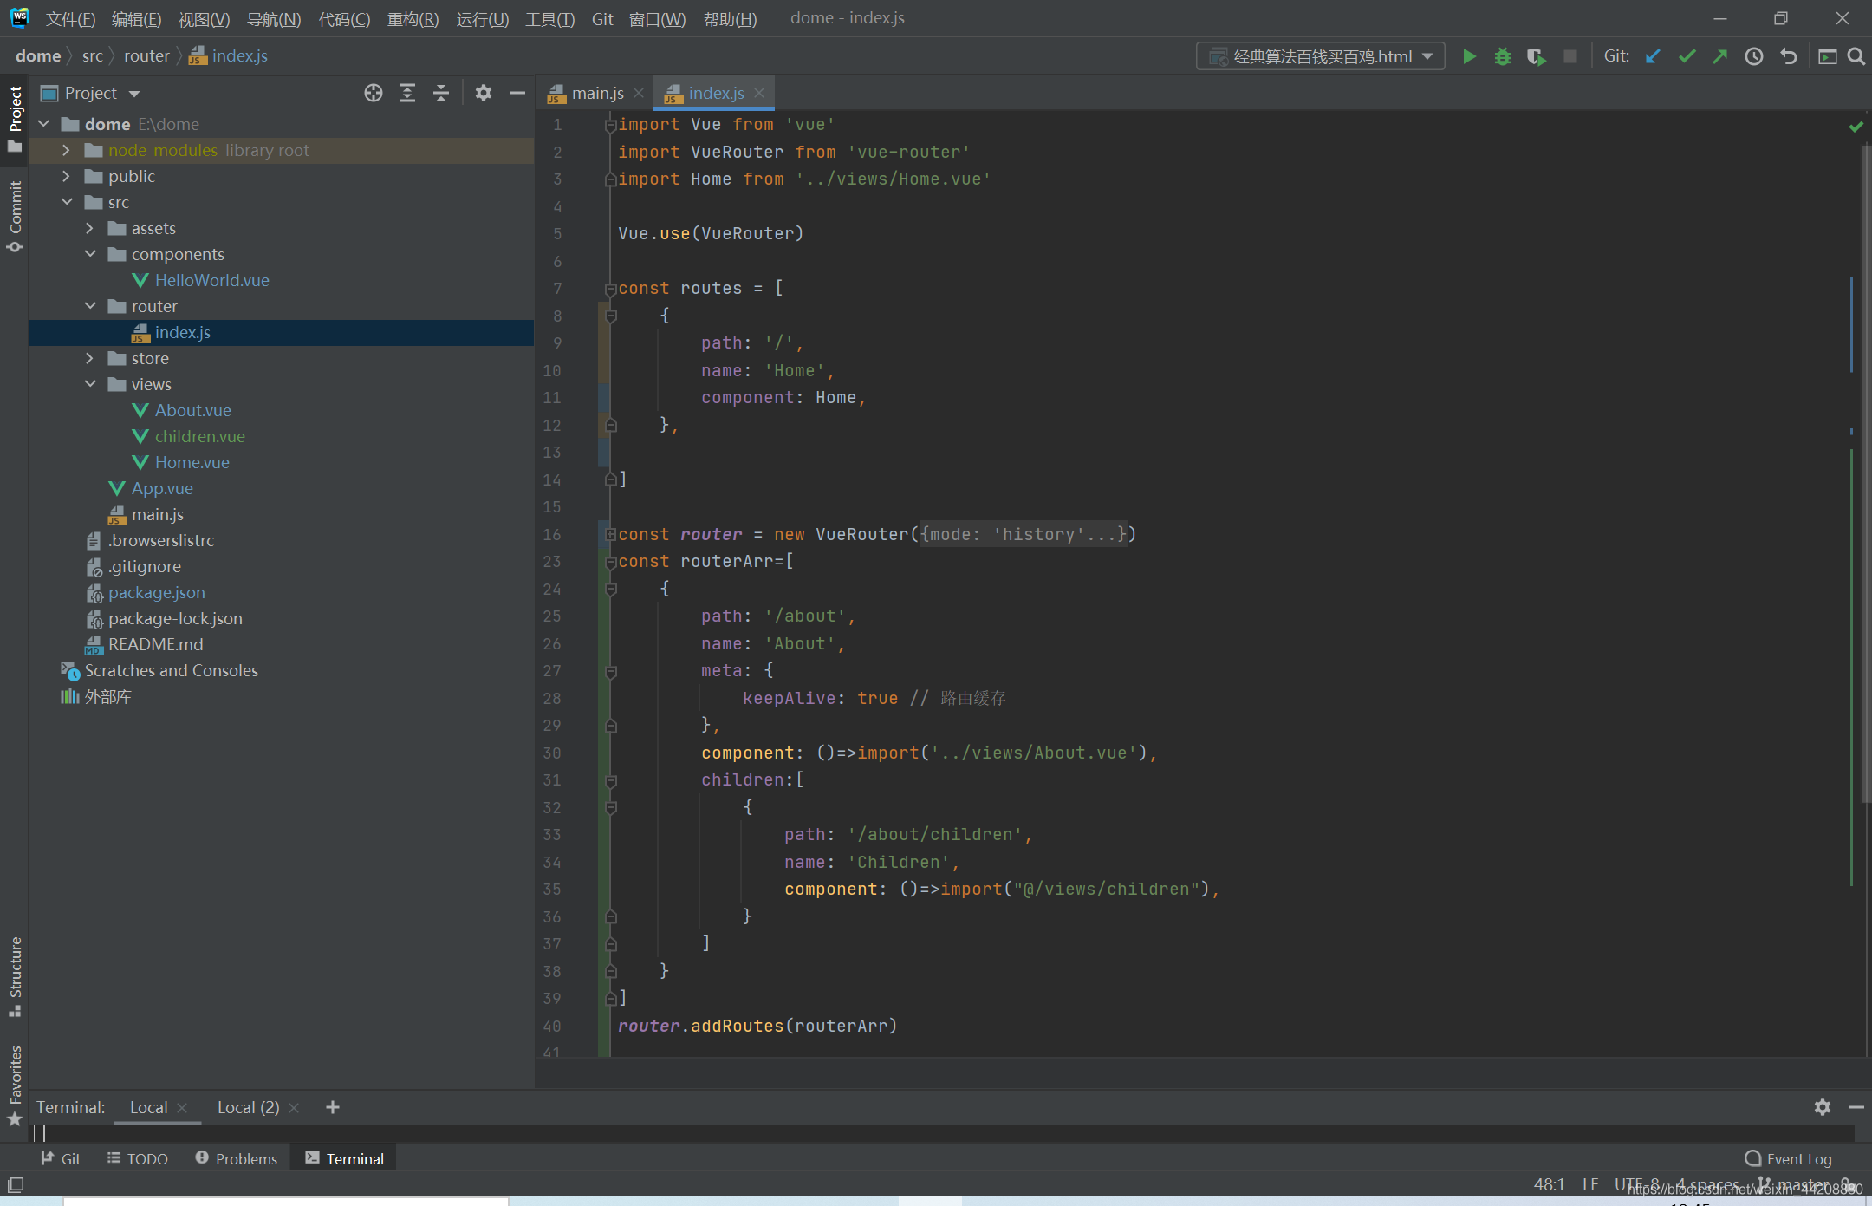Toggle the Project sidebar tool window
Viewport: 1872px width, 1206px height.
[15, 119]
